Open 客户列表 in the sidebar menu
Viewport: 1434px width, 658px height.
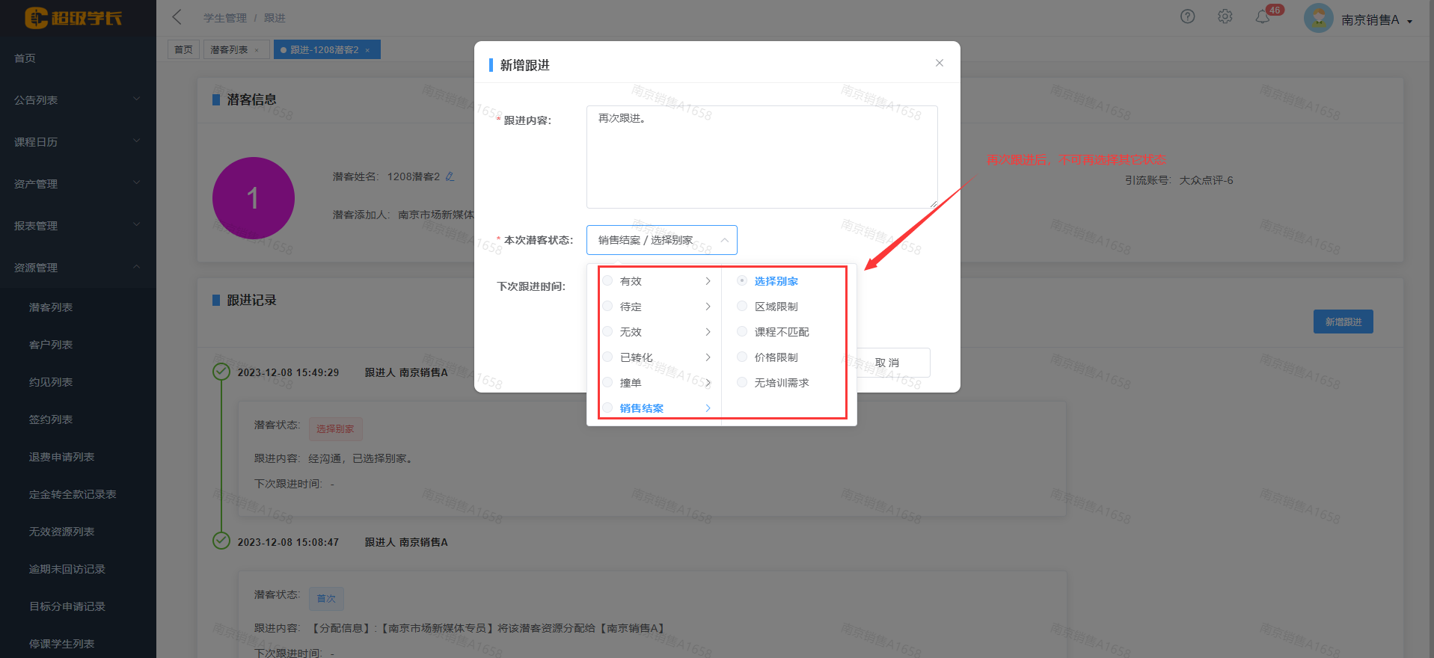pos(51,345)
